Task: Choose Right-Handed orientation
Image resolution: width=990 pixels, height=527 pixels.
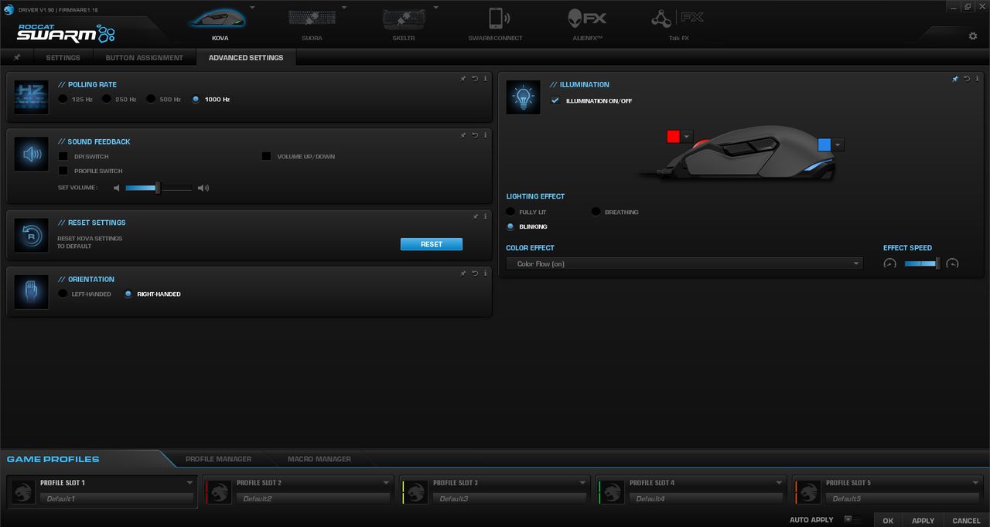Action: (x=128, y=294)
